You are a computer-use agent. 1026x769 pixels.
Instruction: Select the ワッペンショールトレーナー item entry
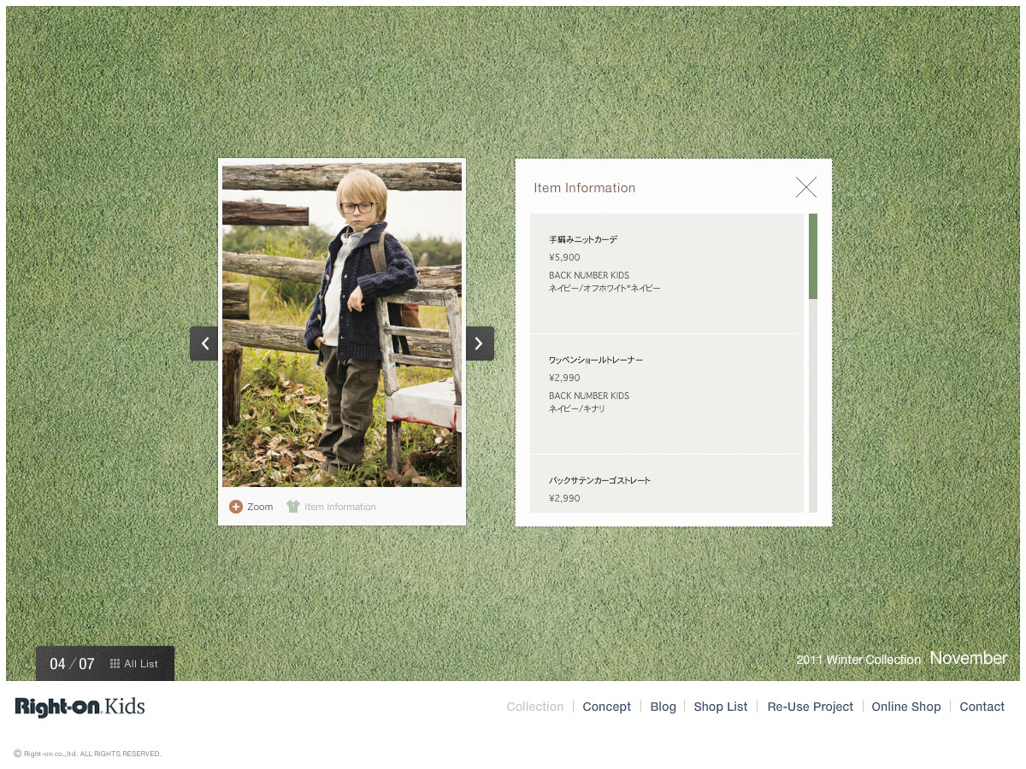667,393
